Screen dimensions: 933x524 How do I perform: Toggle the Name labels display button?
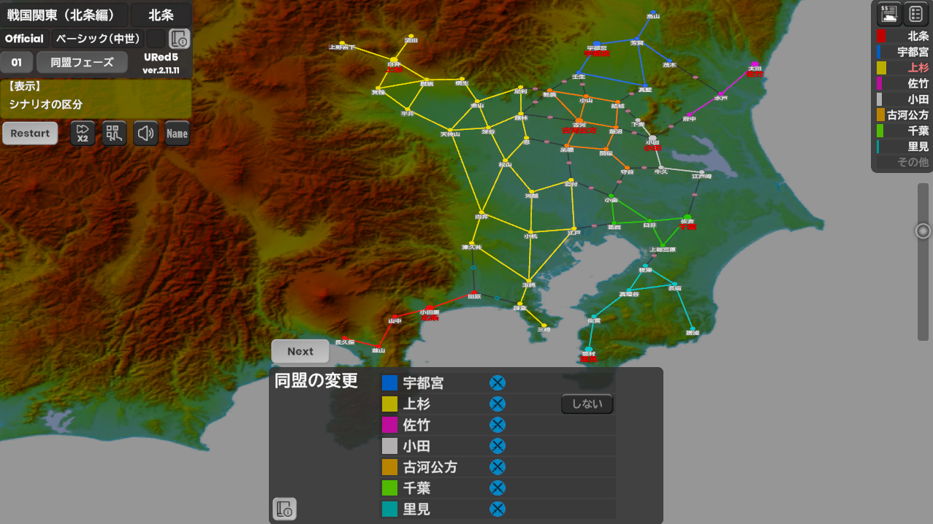click(177, 134)
